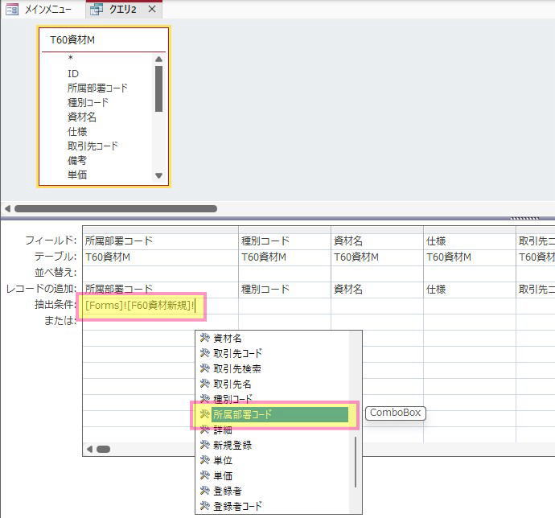Image resolution: width=555 pixels, height=518 pixels.
Task: Click the クエリ2 query icon
Action: (97, 9)
